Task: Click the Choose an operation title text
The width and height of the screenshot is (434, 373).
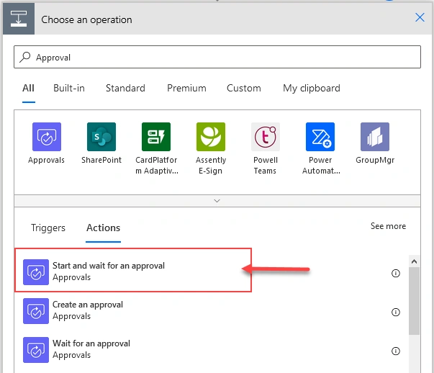Action: (86, 19)
